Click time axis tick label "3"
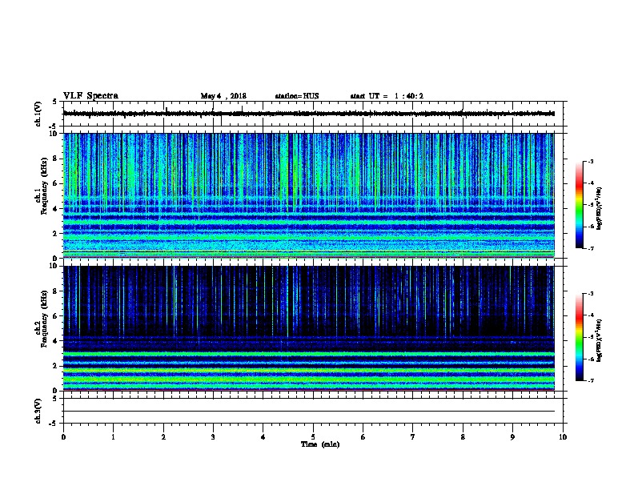The width and height of the screenshot is (634, 490). tap(213, 437)
